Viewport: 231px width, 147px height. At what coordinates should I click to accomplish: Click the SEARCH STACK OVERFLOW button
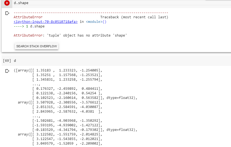[36, 46]
